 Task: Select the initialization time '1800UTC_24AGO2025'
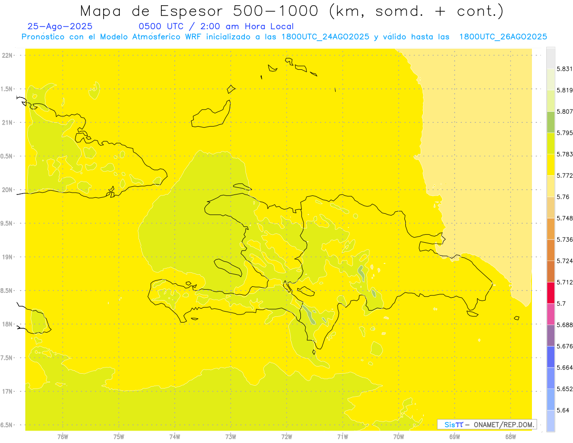(326, 37)
